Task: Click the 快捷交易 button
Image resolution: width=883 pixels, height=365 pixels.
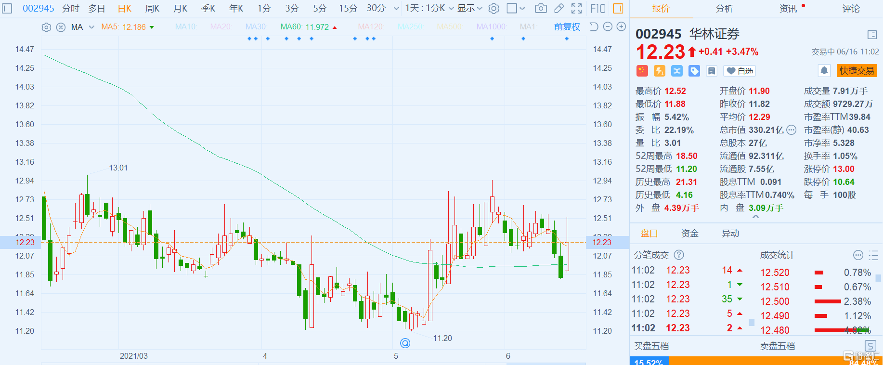Action: (857, 71)
